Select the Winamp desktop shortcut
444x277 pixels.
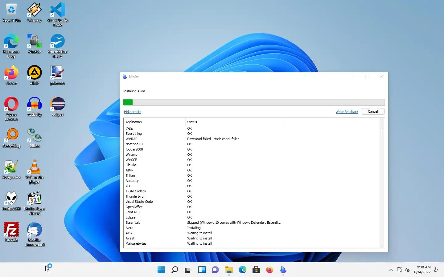(34, 13)
